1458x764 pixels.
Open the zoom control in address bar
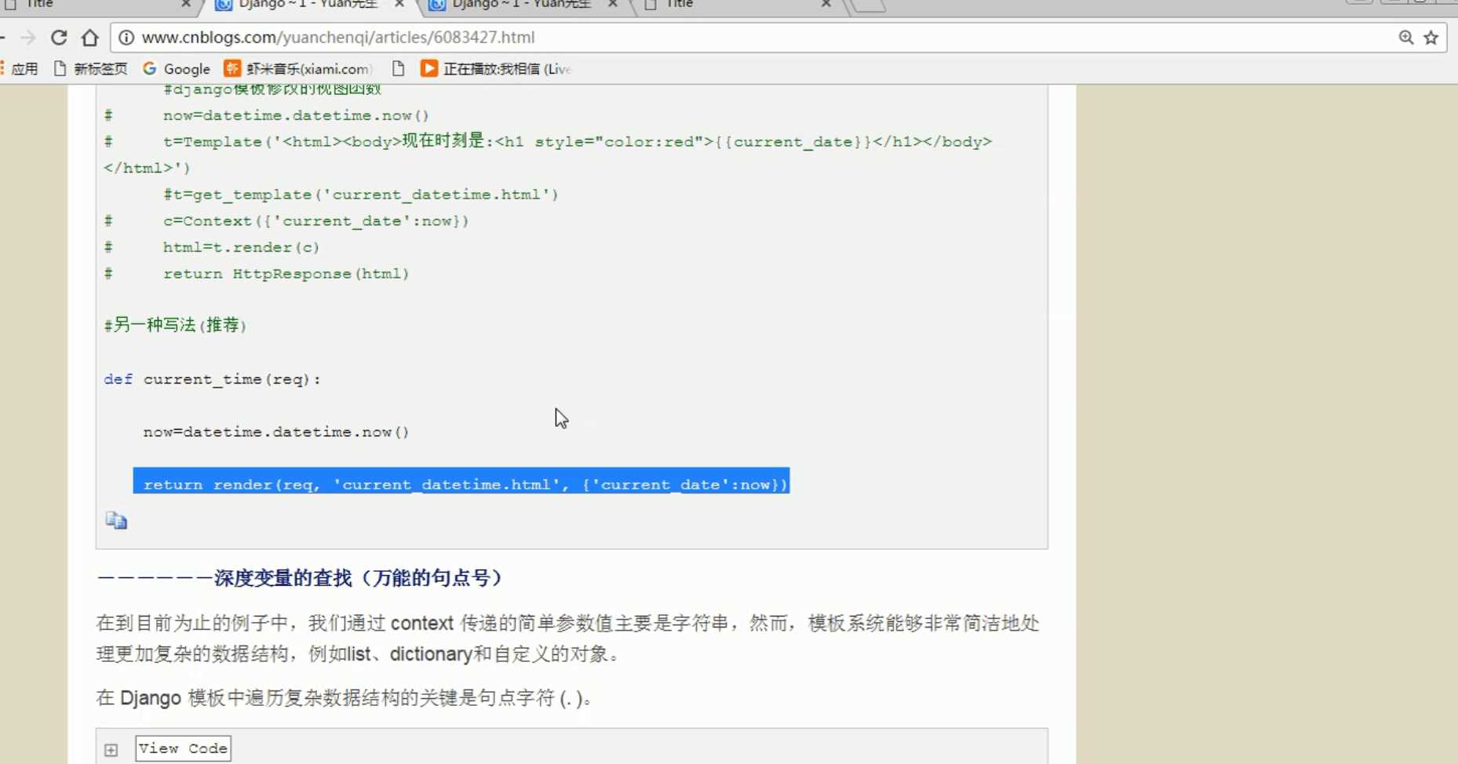tap(1405, 38)
